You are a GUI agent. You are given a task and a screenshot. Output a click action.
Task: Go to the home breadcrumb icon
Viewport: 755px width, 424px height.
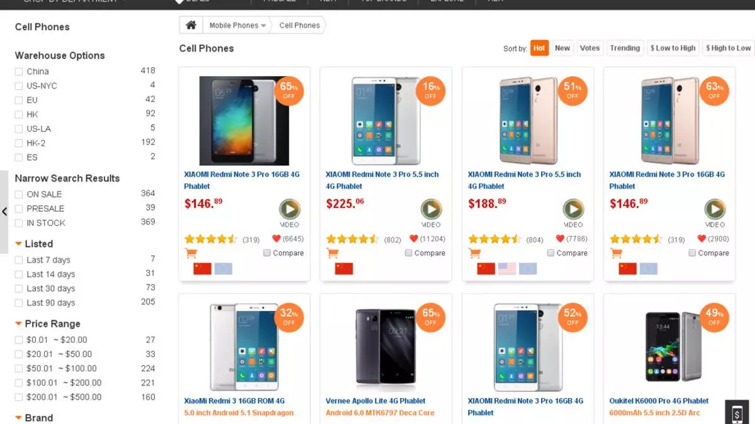(191, 25)
